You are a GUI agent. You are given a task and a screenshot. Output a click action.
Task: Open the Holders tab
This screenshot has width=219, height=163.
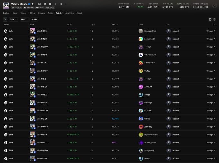coord(41,13)
